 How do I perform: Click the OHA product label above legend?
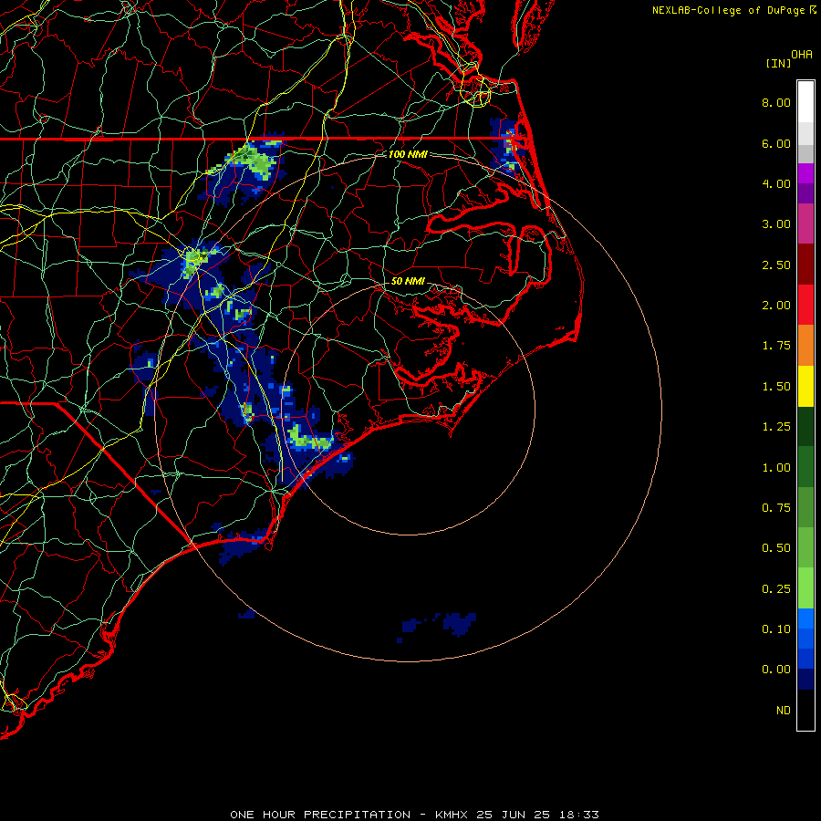802,55
